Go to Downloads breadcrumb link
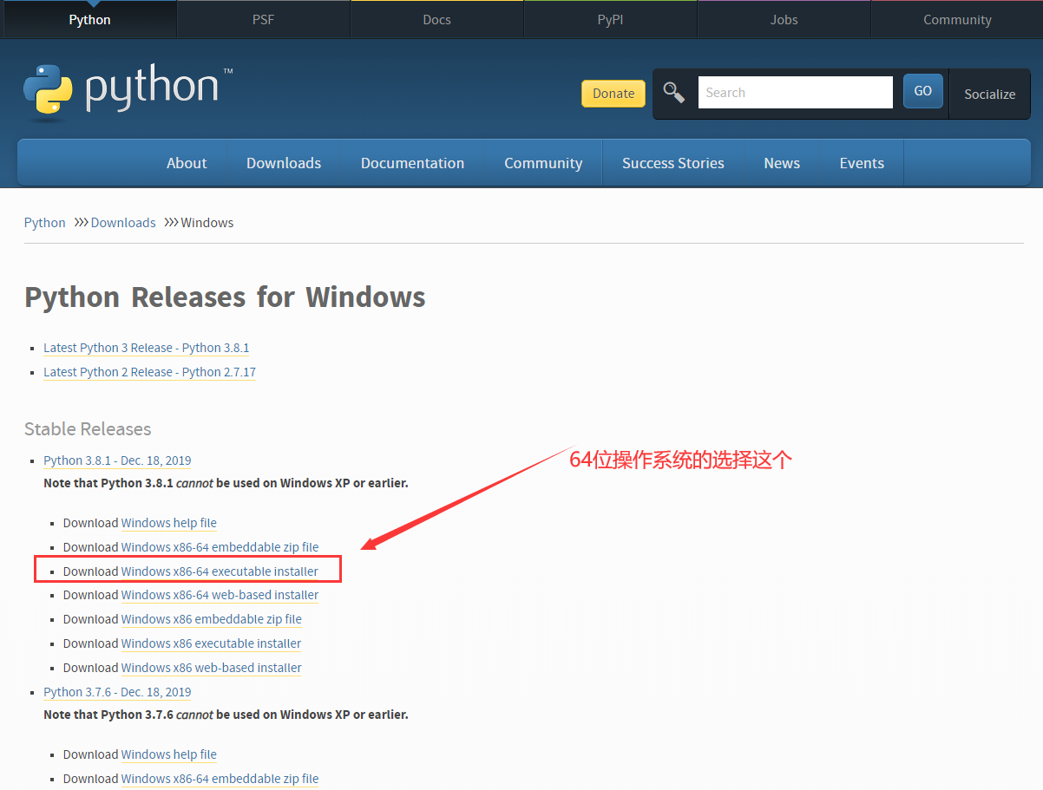The height and width of the screenshot is (790, 1043). [123, 223]
